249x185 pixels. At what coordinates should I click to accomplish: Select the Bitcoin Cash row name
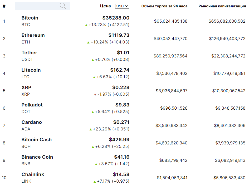(36, 140)
